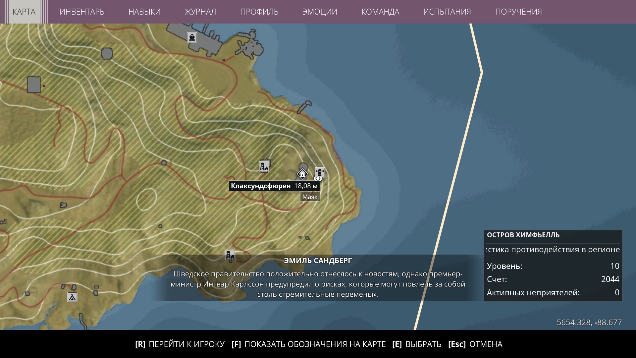Click the subtitle text about Ингвар Карлссон
Screen dimensions: 636x358
pos(318,284)
